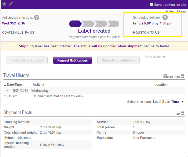
Task: Click the Total shipment weight label
Action: click(20, 133)
